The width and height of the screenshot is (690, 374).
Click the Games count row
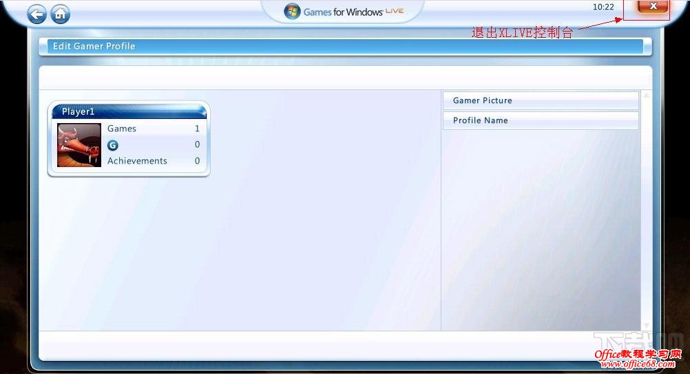click(x=154, y=129)
